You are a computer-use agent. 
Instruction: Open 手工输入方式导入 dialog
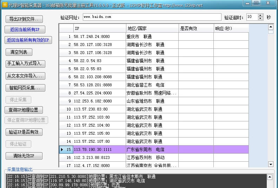(x=25, y=63)
